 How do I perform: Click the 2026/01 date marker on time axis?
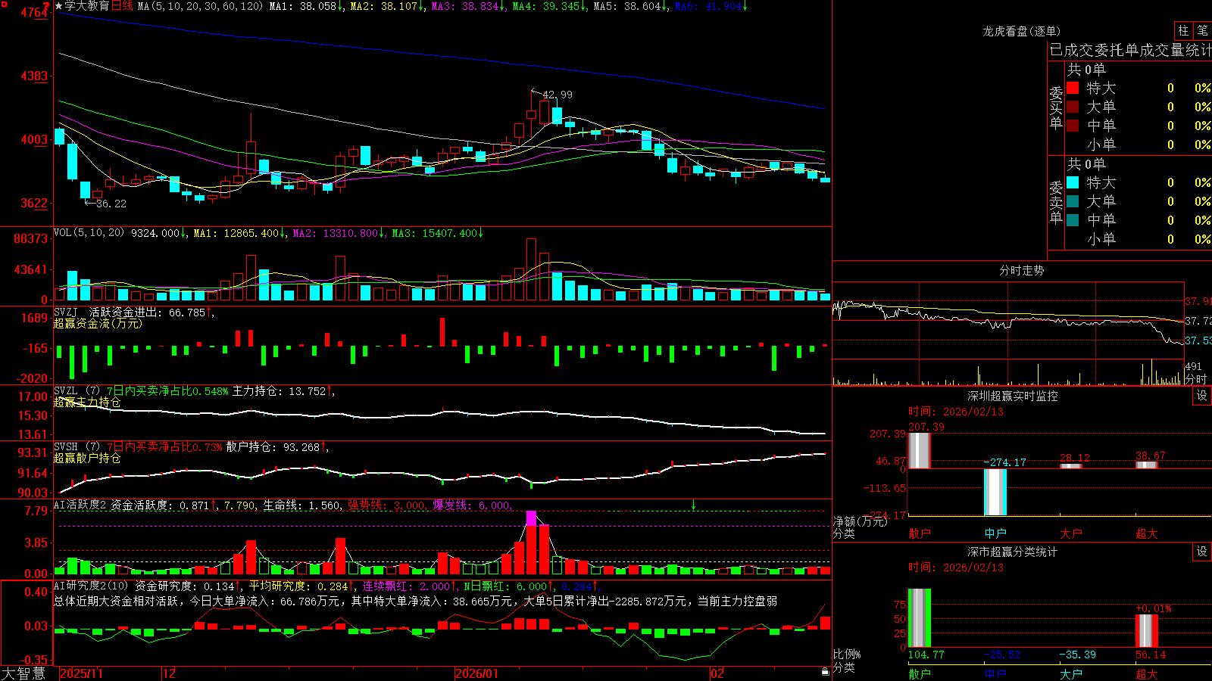pos(476,673)
